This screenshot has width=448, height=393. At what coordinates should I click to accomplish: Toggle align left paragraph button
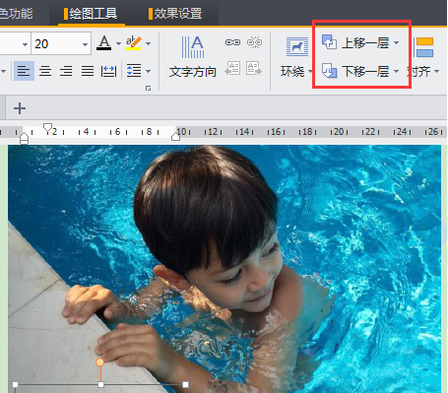pyautogui.click(x=24, y=71)
